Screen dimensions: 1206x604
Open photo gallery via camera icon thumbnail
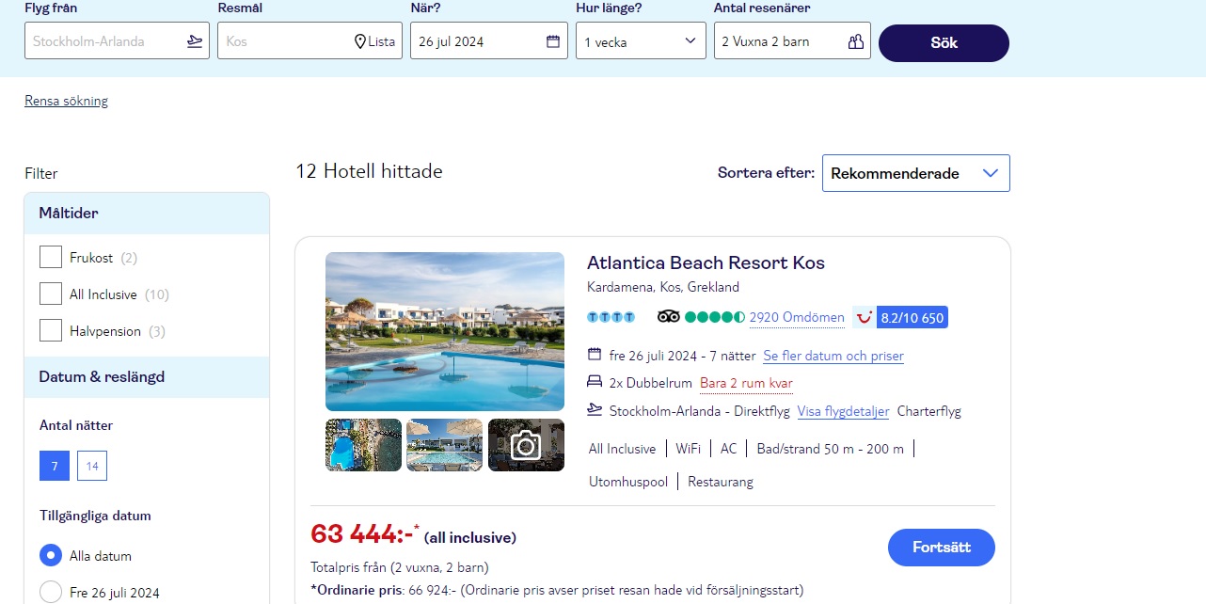(526, 445)
